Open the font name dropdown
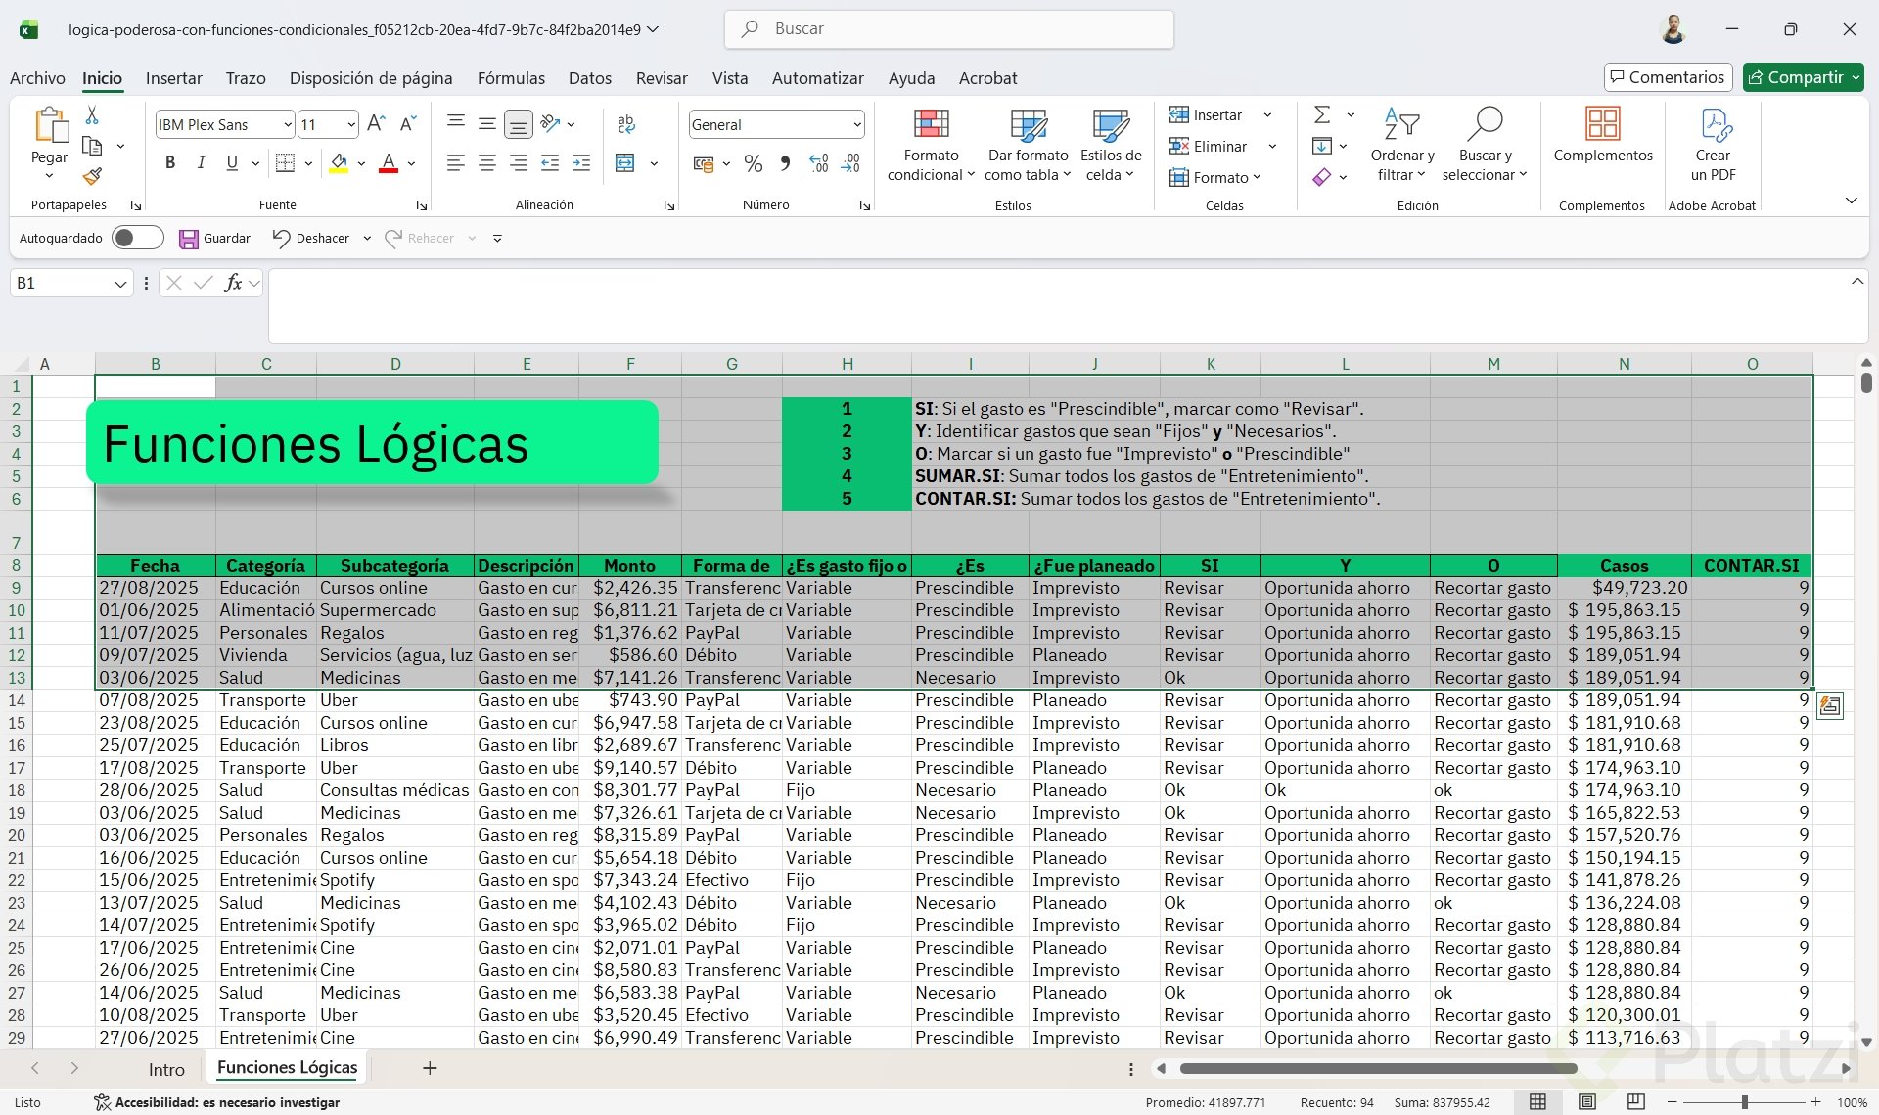The height and width of the screenshot is (1115, 1879). pos(287,124)
